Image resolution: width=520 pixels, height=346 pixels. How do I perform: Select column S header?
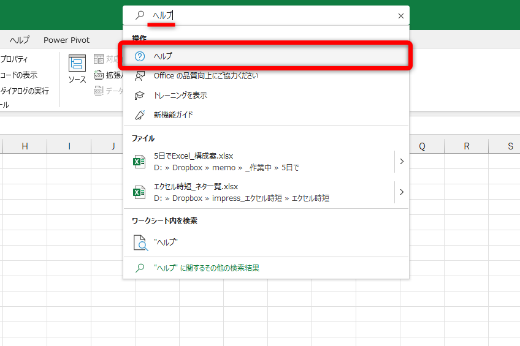(505, 146)
